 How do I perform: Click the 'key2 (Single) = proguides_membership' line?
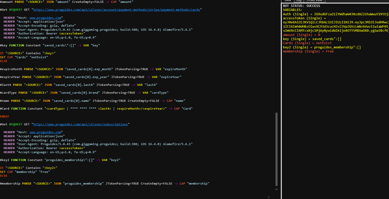pyautogui.click(x=322, y=47)
